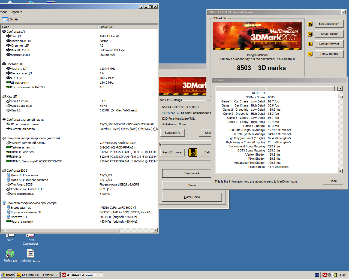Click the Online ResultBrowser chip icon
This screenshot has height=279, width=349.
tap(193, 152)
